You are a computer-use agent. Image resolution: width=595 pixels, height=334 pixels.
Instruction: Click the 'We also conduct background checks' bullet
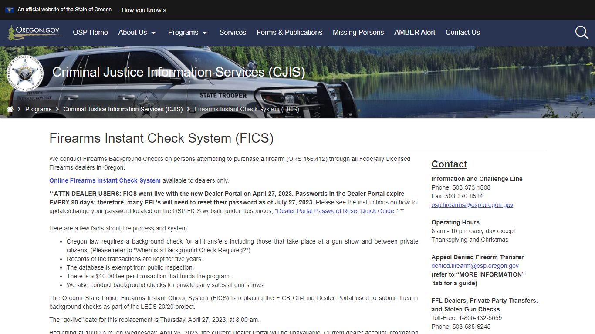pos(165,285)
